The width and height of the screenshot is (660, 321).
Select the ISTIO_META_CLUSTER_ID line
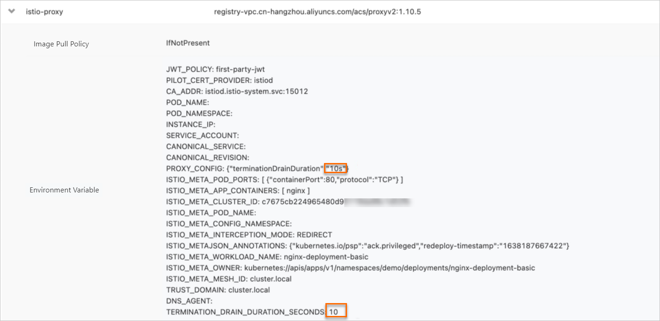[x=288, y=202]
